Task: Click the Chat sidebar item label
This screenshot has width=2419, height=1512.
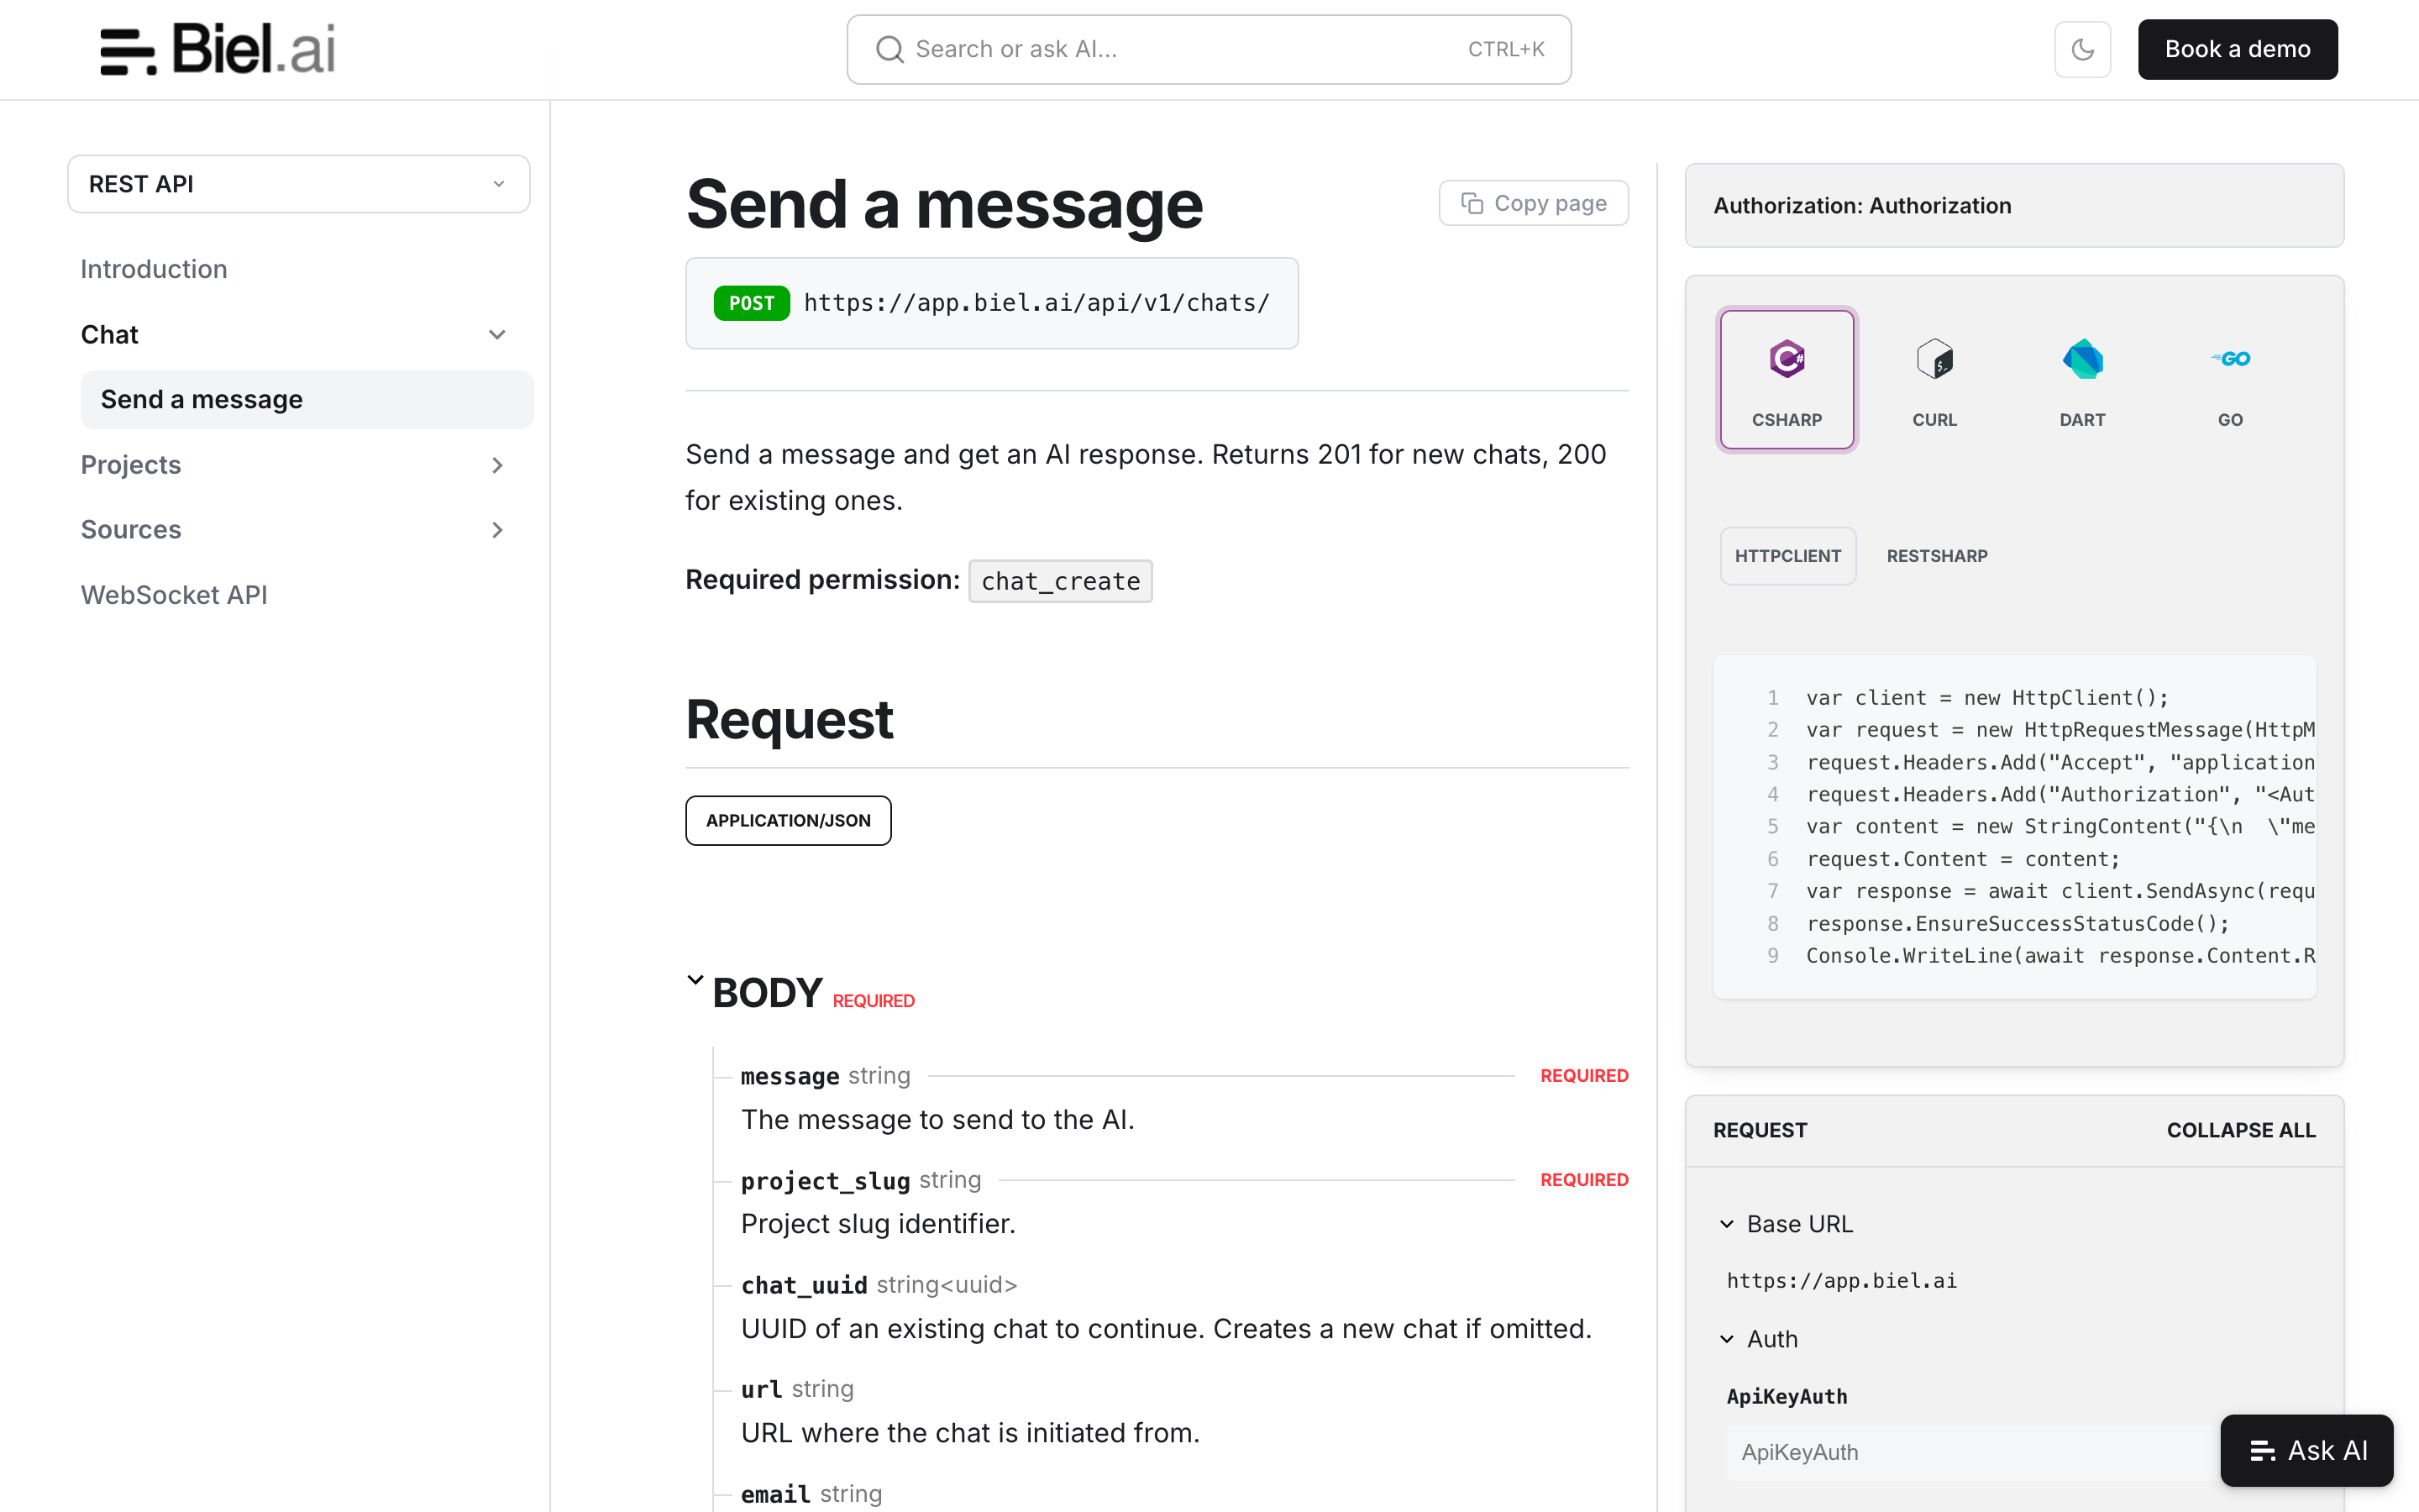Action: (x=109, y=335)
